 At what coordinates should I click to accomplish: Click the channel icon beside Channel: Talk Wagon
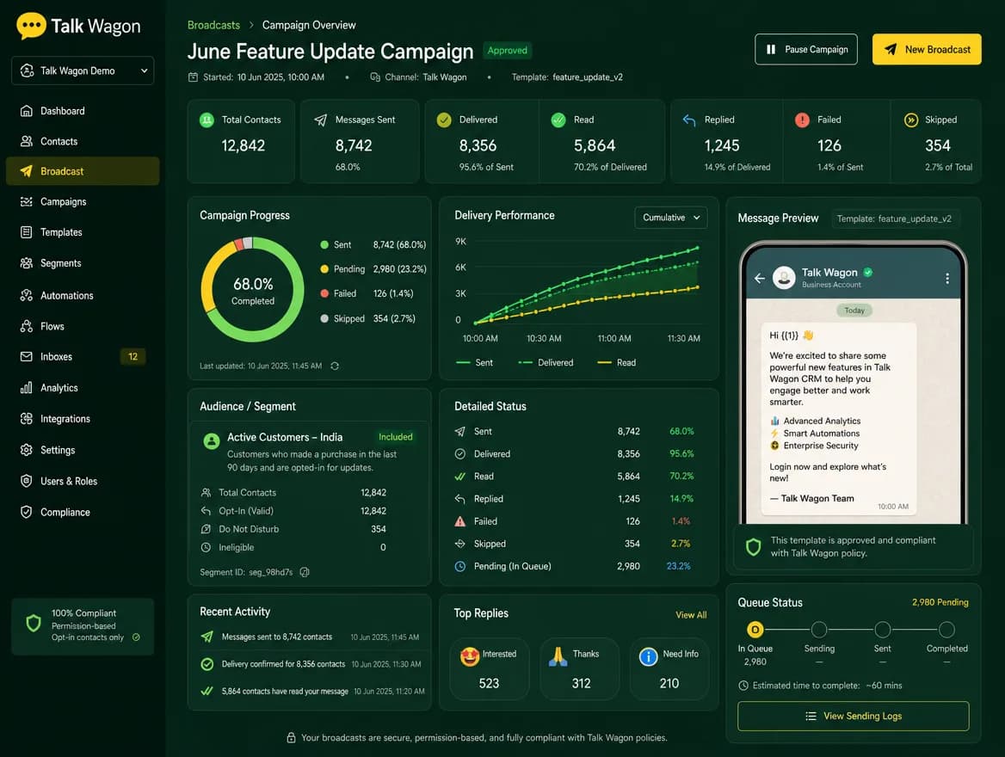click(375, 77)
